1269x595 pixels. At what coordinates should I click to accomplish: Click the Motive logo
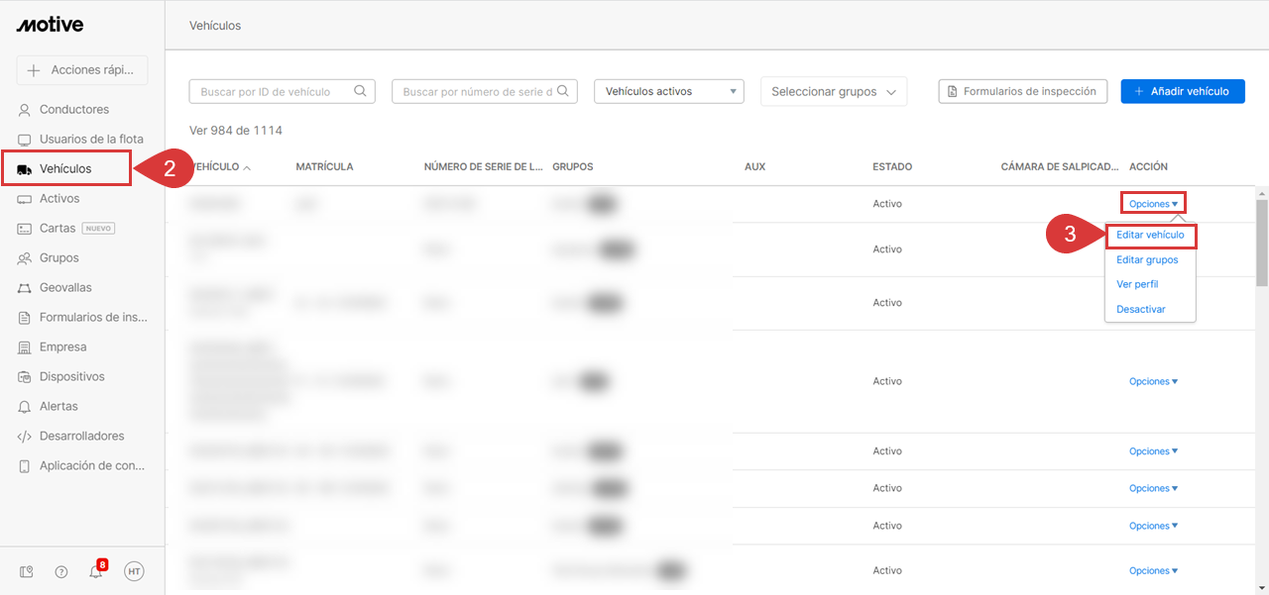coord(50,25)
